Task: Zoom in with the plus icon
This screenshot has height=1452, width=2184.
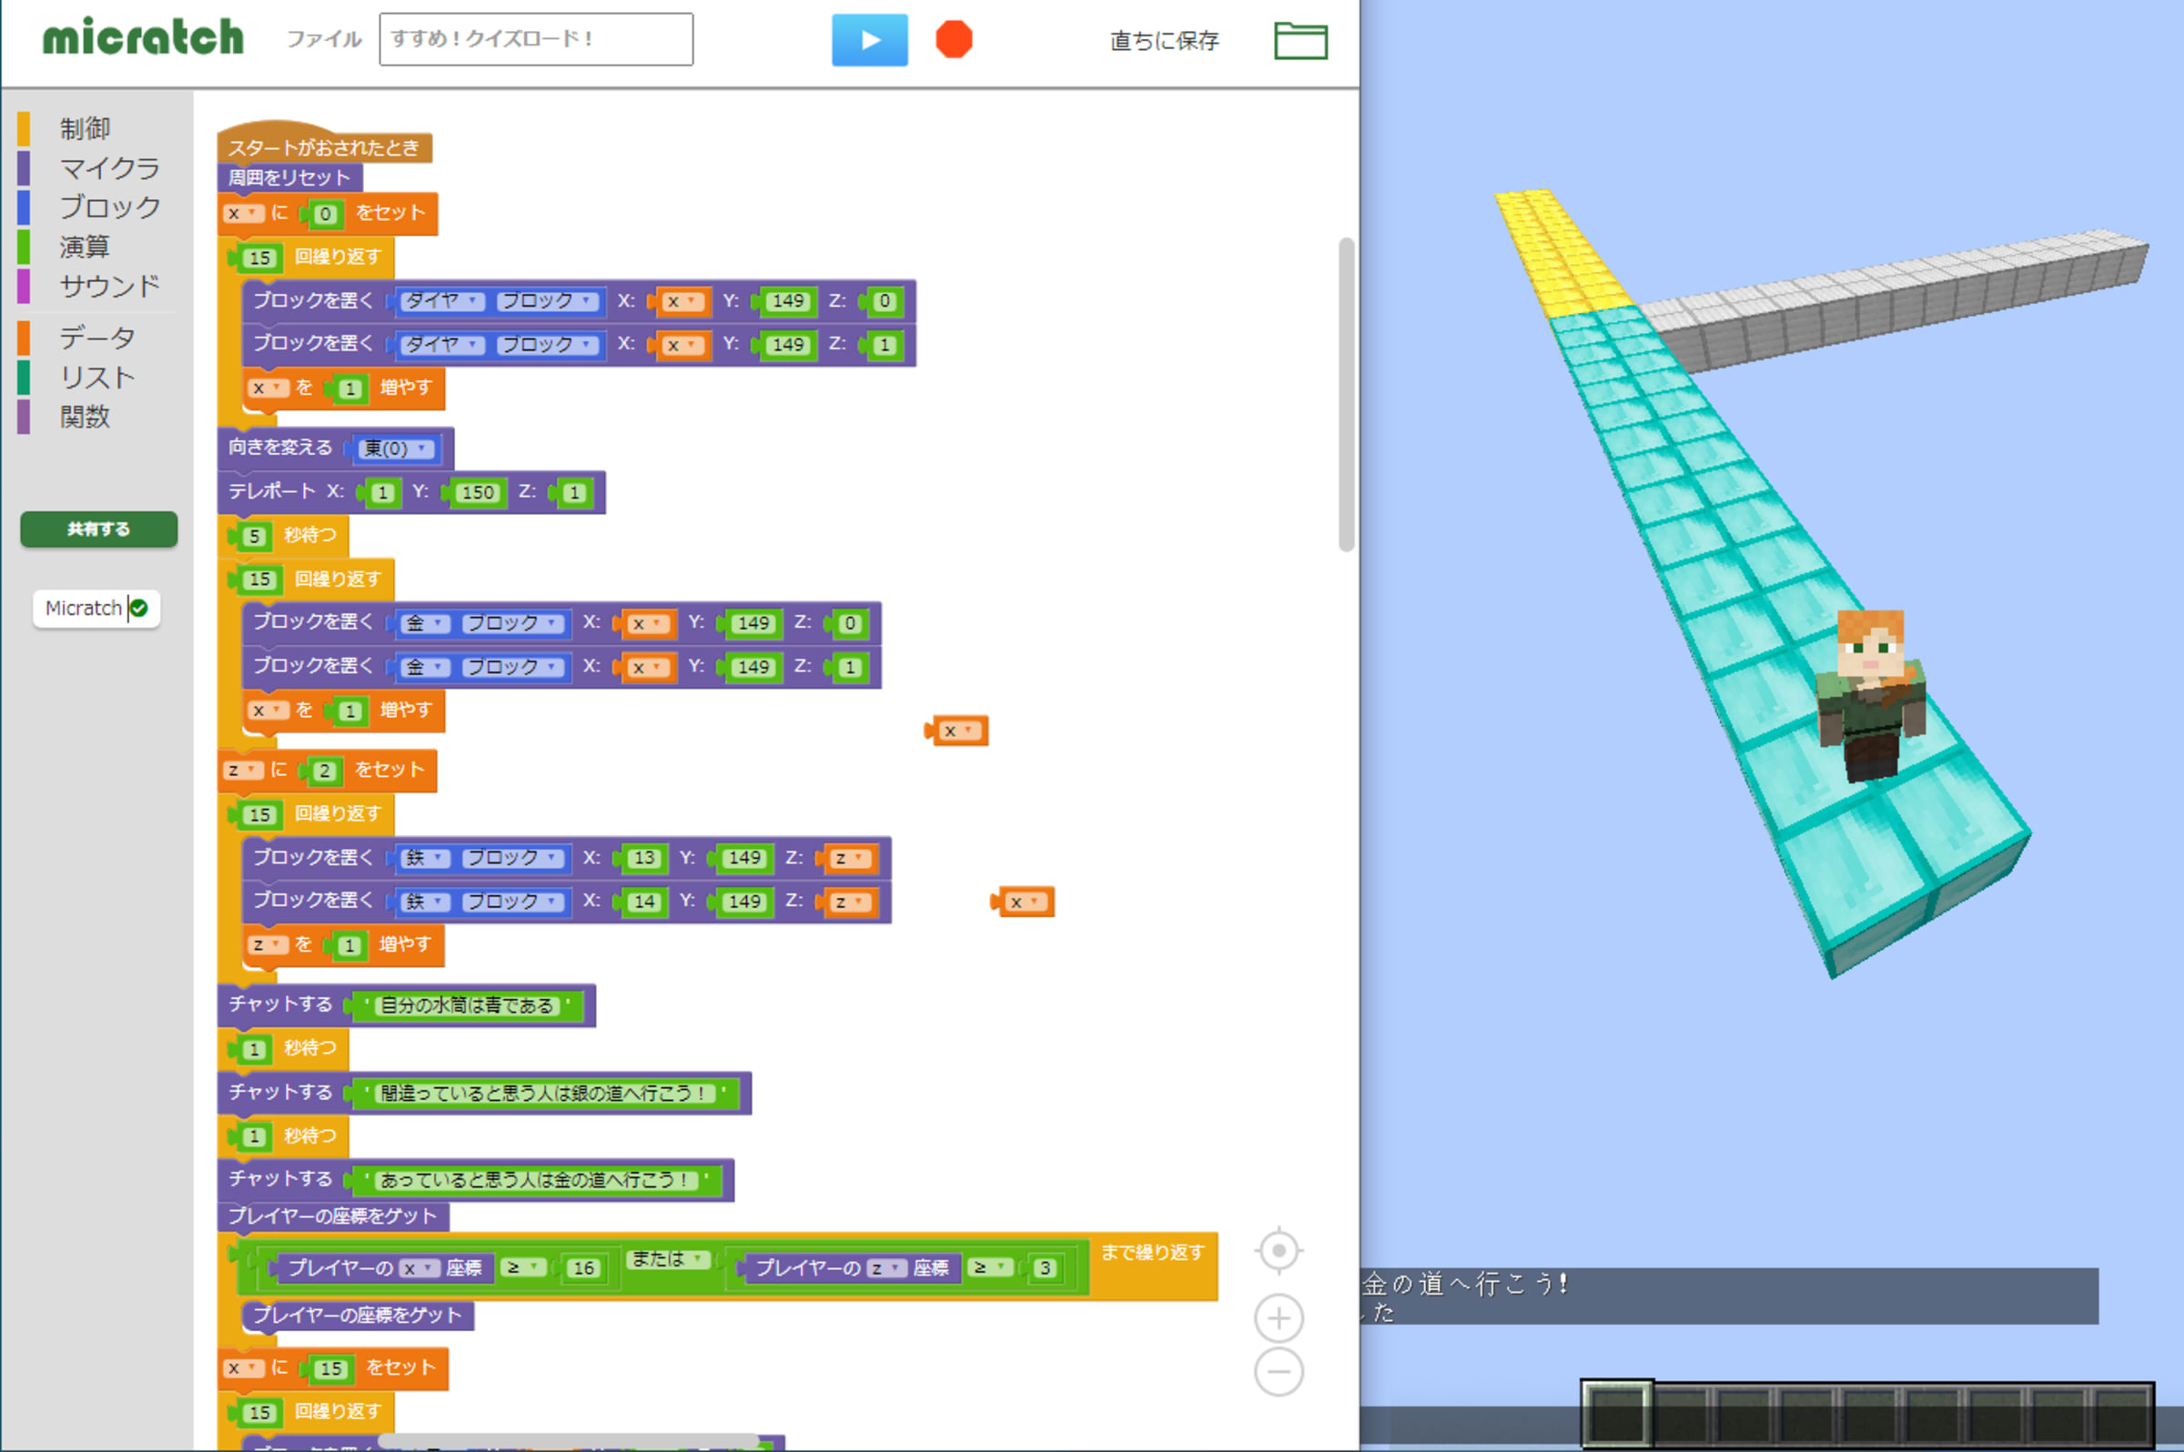Action: pos(1279,1317)
